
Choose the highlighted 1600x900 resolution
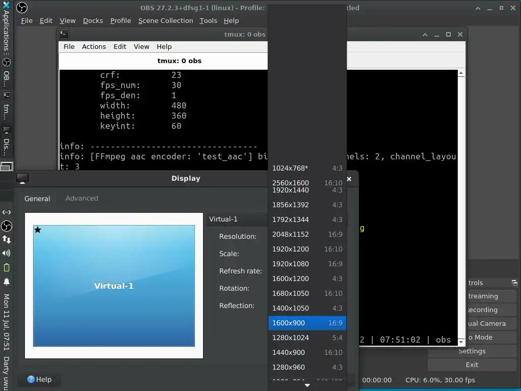307,323
